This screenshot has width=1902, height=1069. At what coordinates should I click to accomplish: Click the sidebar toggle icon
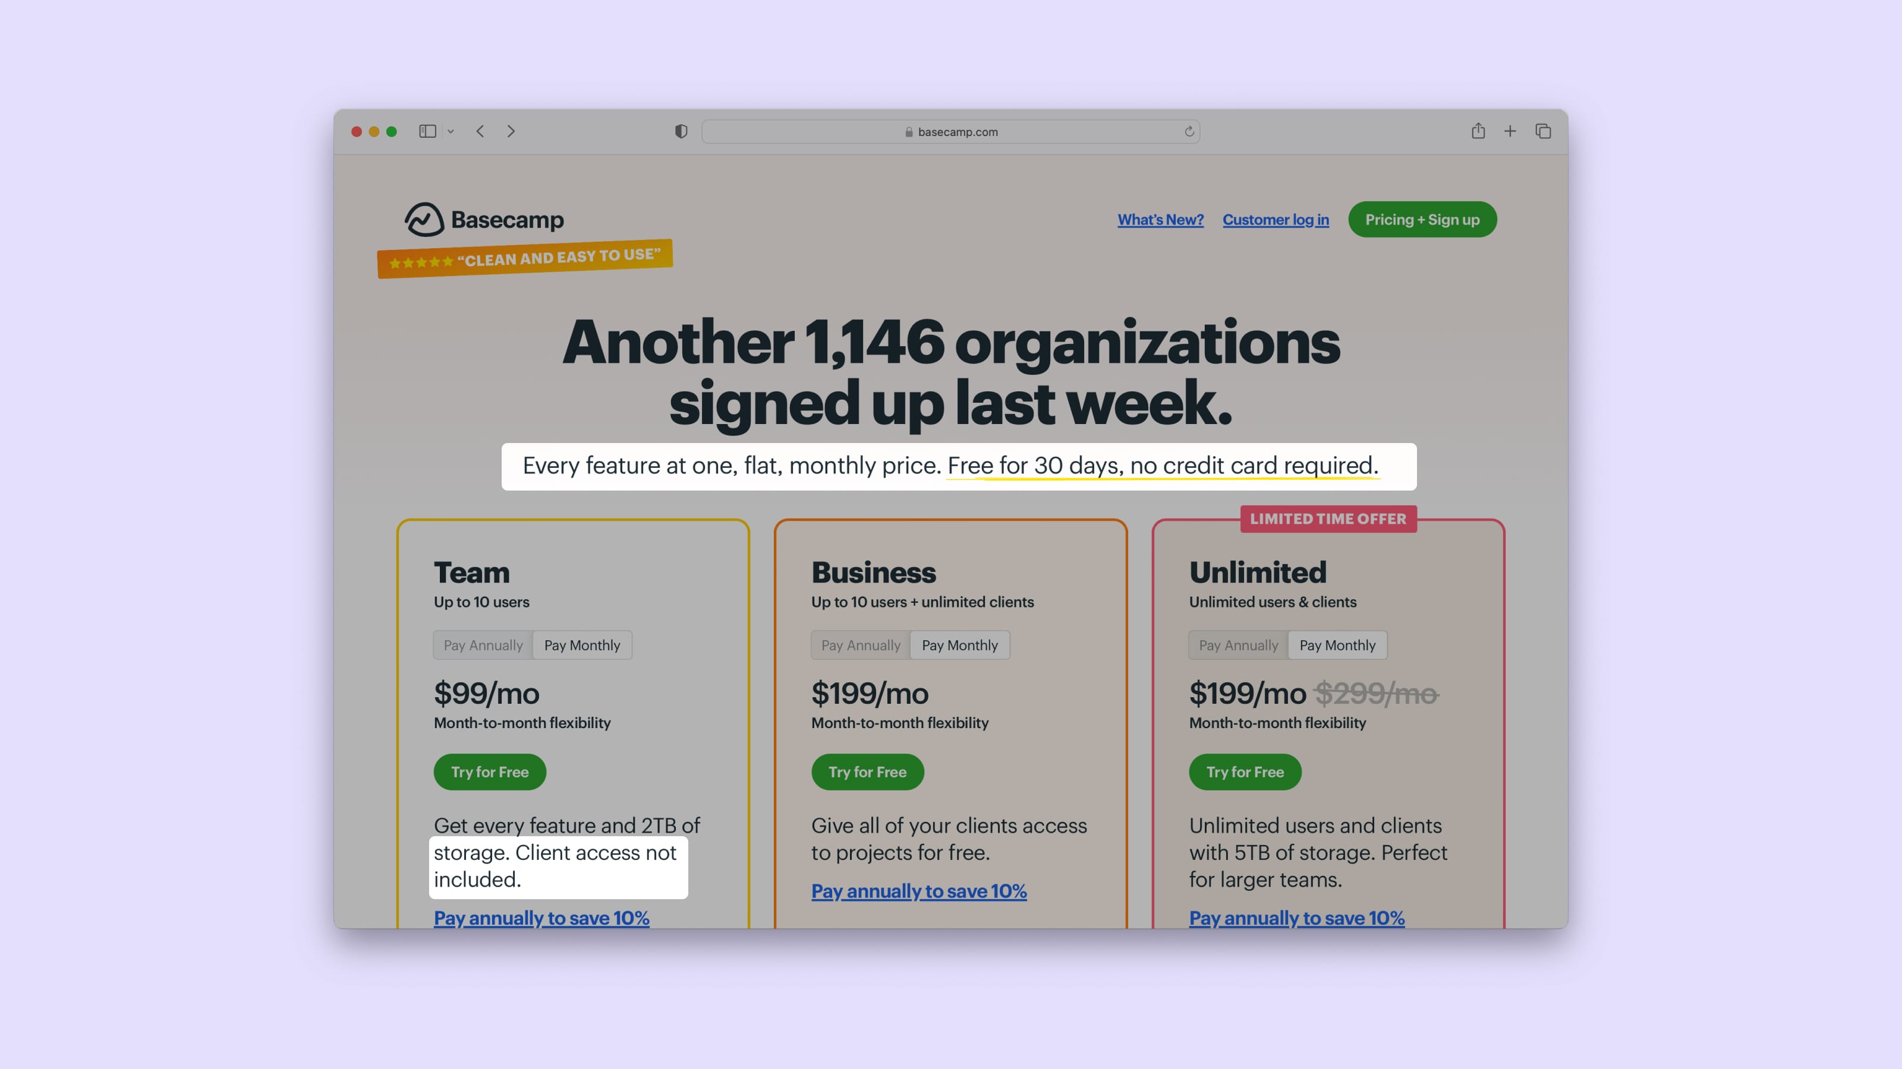[431, 129]
